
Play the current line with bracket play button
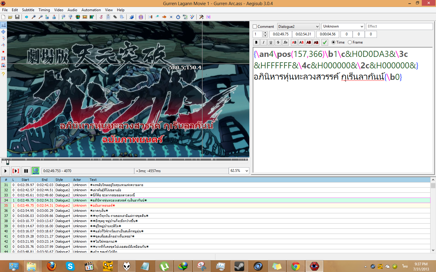(16, 171)
